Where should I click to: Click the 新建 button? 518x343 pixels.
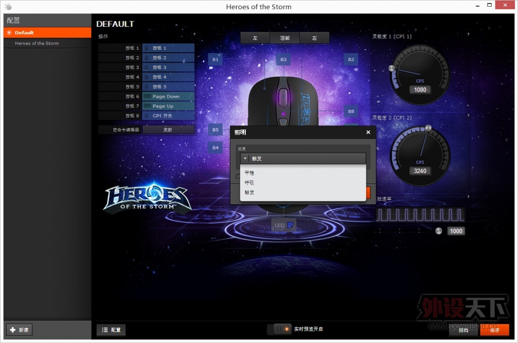19,329
